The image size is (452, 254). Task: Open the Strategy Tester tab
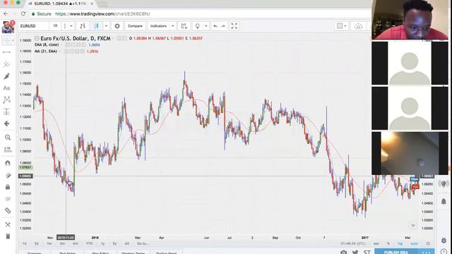coord(133,253)
